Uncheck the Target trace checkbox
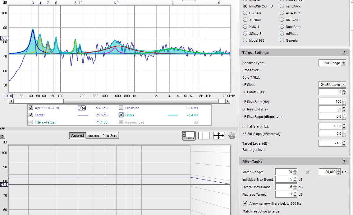Screen dimensions: 353x215 (31, 115)
